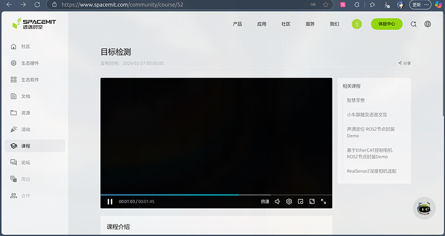Seek on the video progress bar

pyautogui.click(x=216, y=195)
